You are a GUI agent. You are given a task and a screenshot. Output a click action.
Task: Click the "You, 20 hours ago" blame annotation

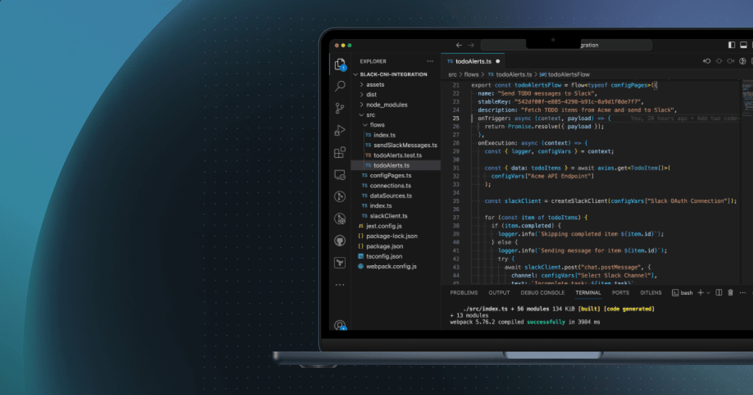(659, 118)
